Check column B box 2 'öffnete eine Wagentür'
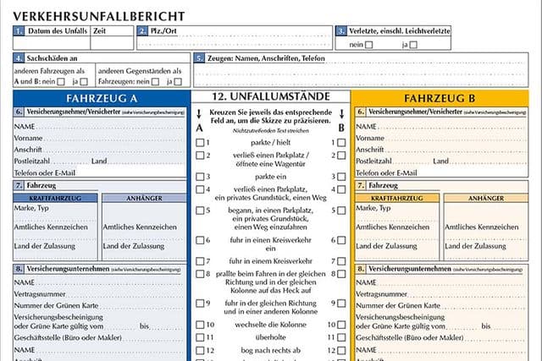The height and width of the screenshot is (361, 542). point(341,156)
